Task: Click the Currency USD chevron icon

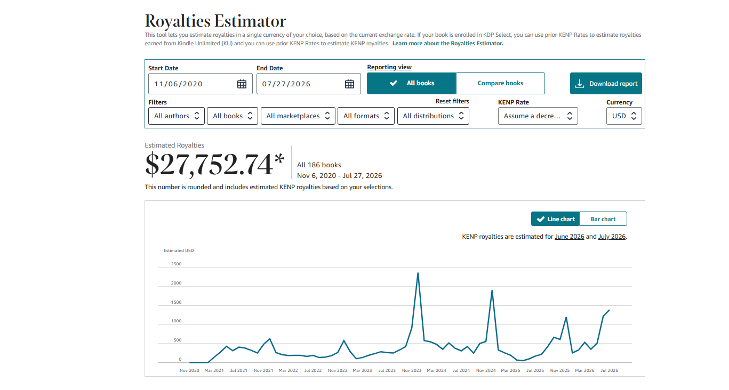Action: pos(634,116)
